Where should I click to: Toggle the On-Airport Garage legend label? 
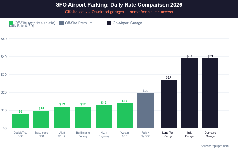127,23
